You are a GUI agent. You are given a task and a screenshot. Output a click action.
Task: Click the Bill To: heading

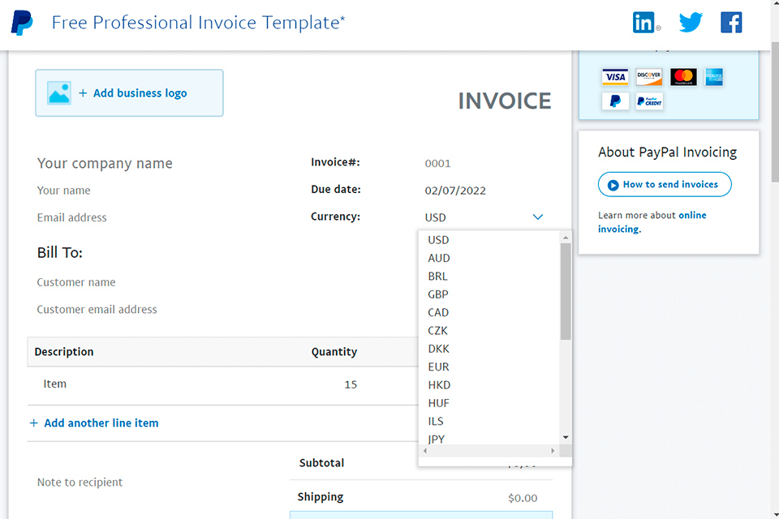[59, 253]
